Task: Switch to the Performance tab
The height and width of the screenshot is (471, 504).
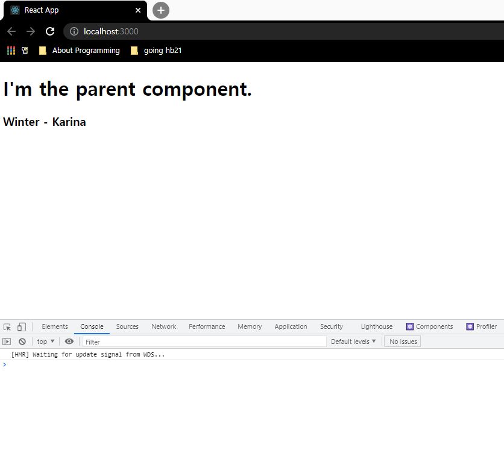Action: (x=207, y=326)
